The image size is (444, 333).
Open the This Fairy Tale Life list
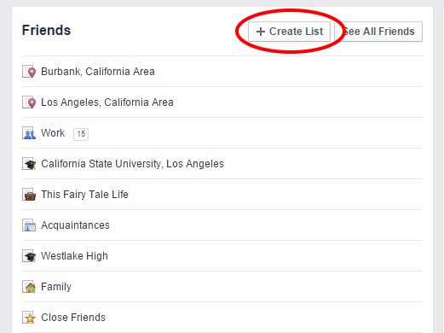(84, 195)
